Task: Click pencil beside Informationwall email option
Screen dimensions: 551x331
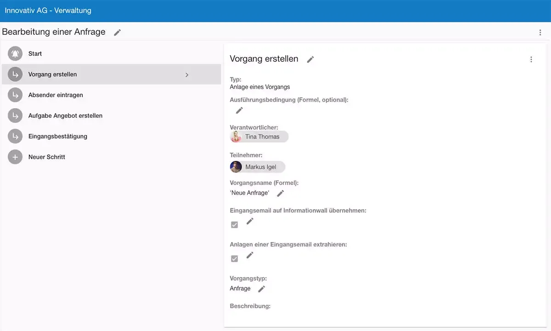Action: pyautogui.click(x=250, y=221)
